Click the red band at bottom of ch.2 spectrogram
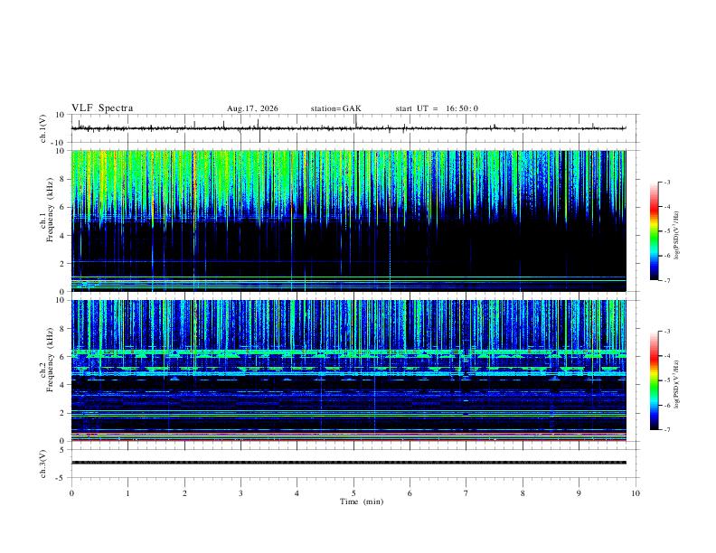The width and height of the screenshot is (716, 553). [348, 440]
